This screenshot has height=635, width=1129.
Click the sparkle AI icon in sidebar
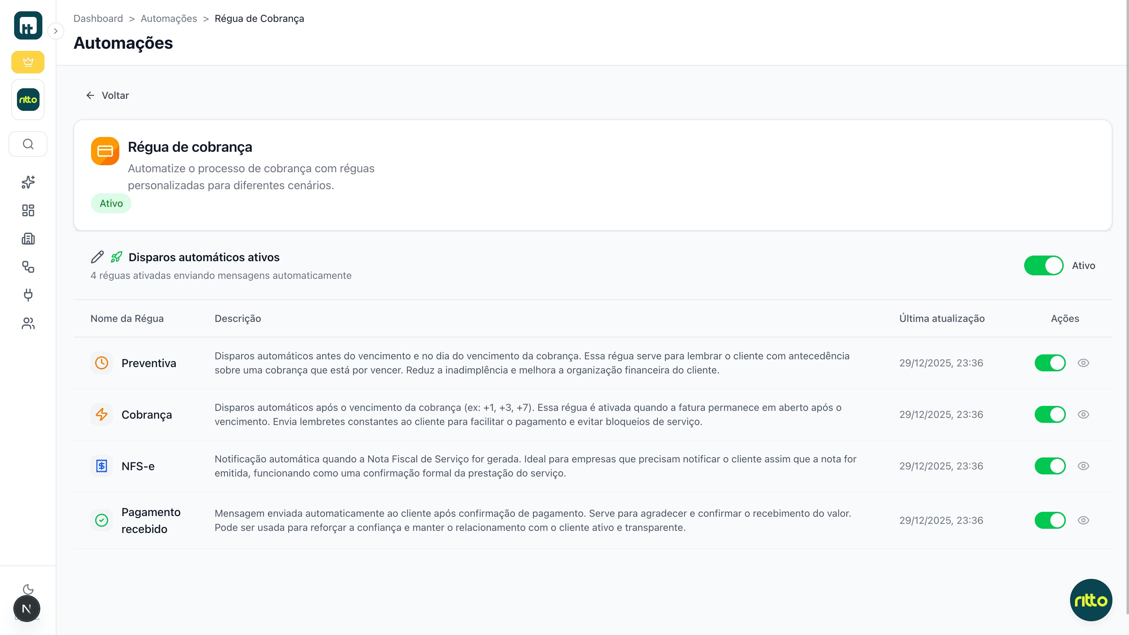[x=28, y=182]
